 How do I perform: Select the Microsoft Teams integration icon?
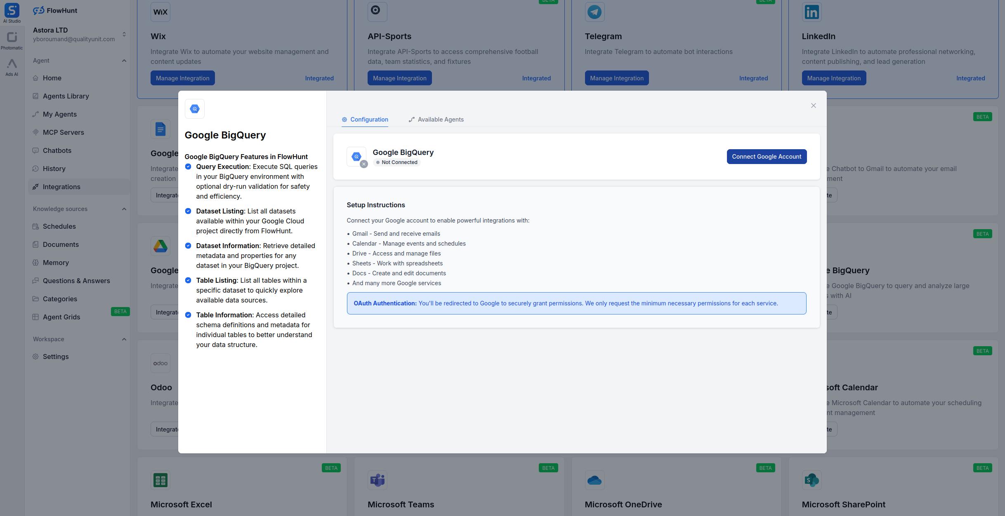(377, 480)
